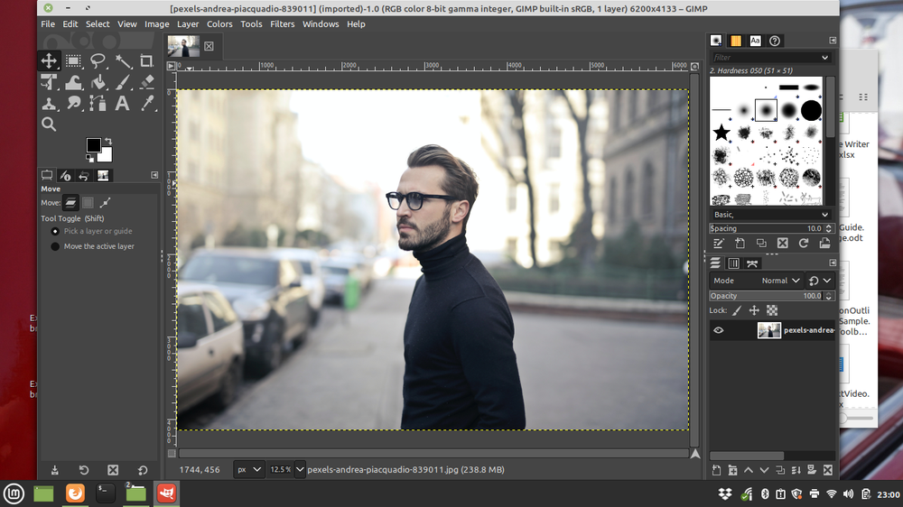This screenshot has height=507, width=903.
Task: Select the Crop tool in the toolbox
Action: pos(146,61)
